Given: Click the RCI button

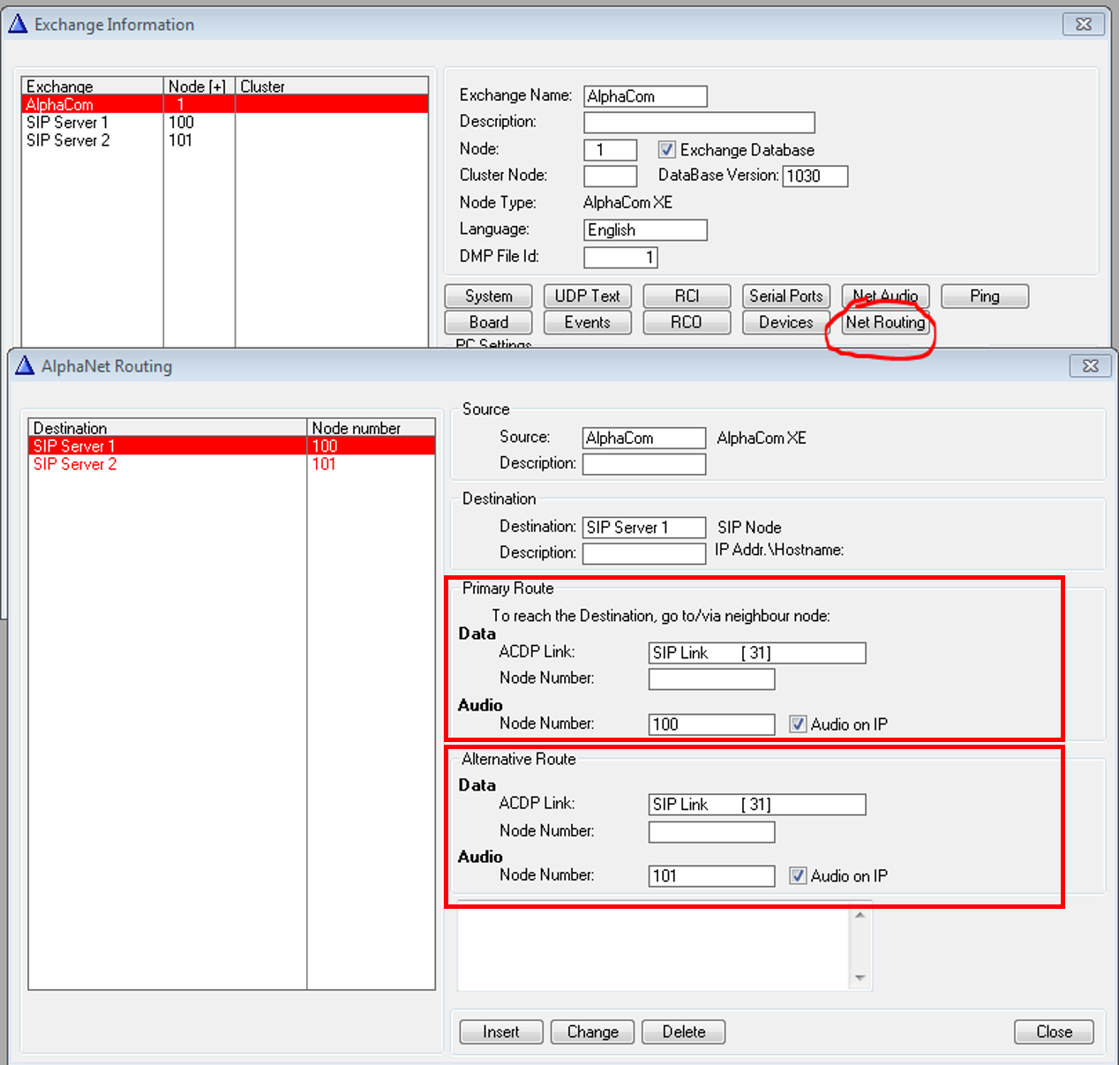Looking at the screenshot, I should pos(687,296).
